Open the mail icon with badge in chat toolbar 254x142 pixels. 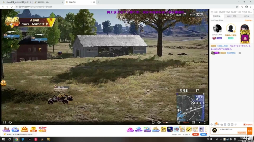point(215,124)
